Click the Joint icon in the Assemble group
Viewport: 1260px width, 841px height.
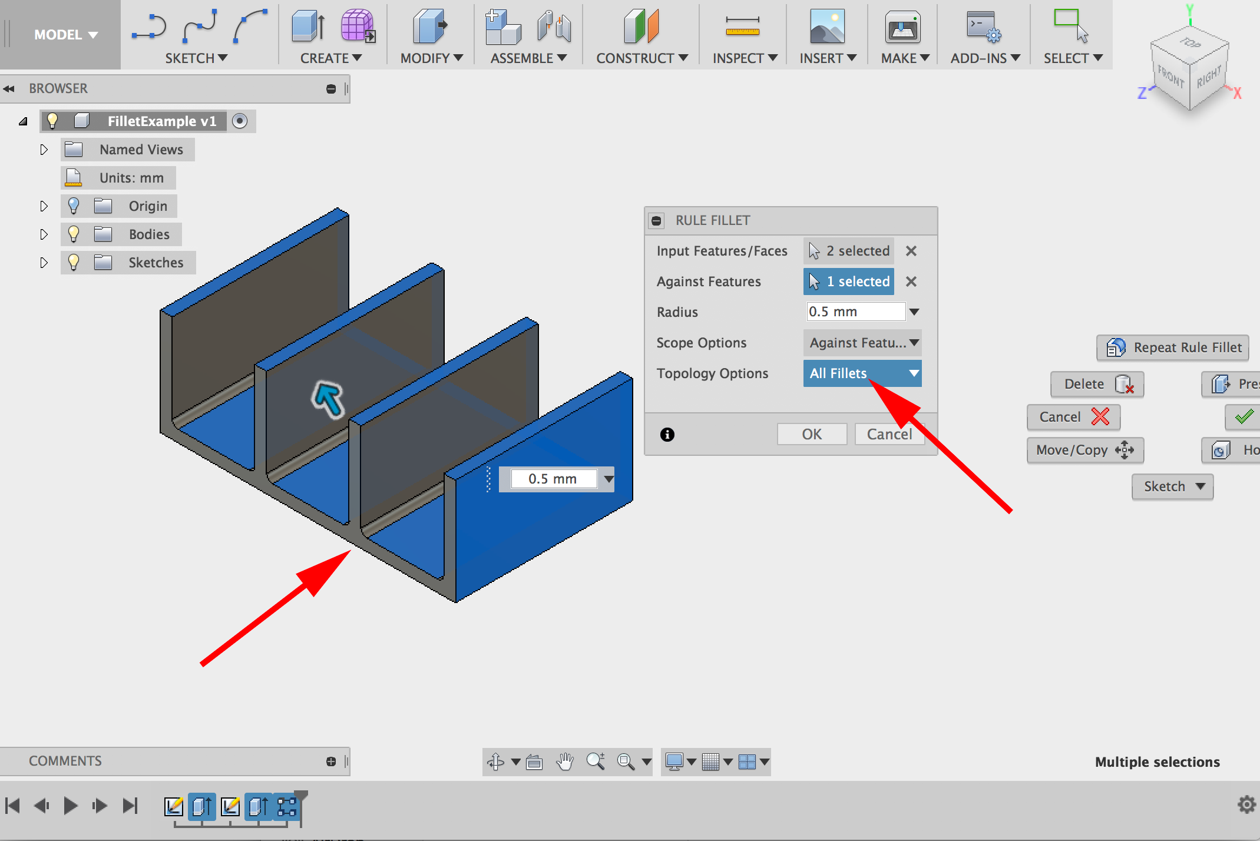554,27
